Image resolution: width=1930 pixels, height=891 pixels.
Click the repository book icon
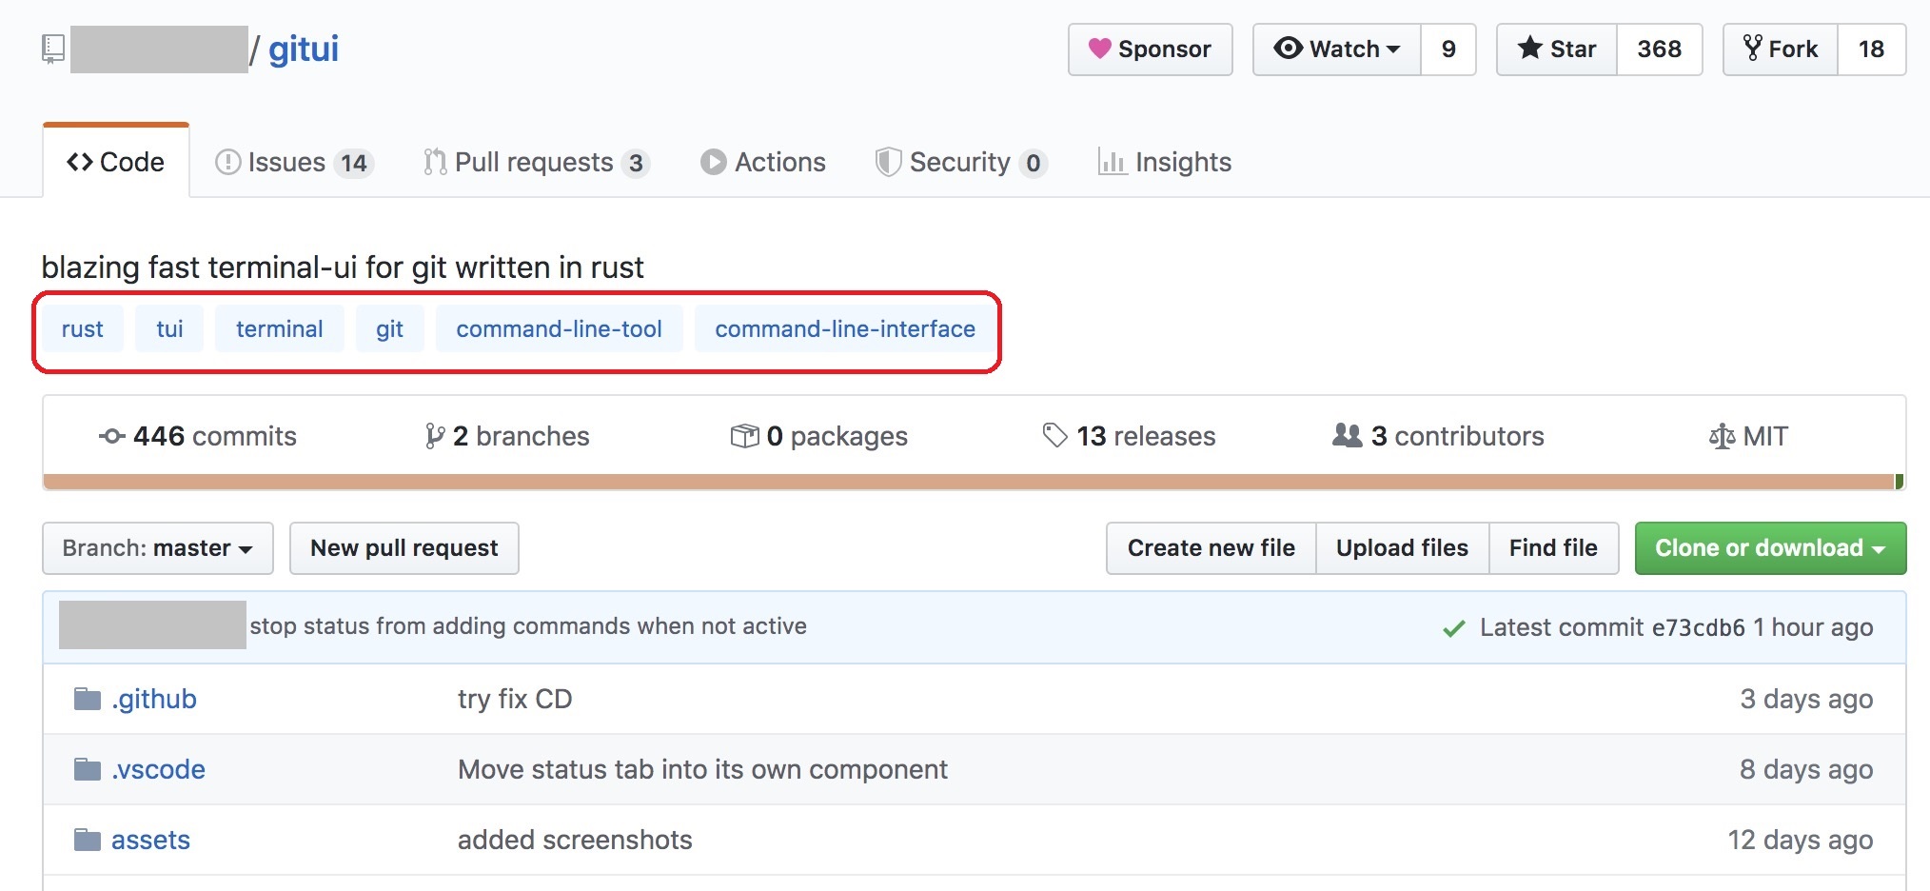[53, 49]
